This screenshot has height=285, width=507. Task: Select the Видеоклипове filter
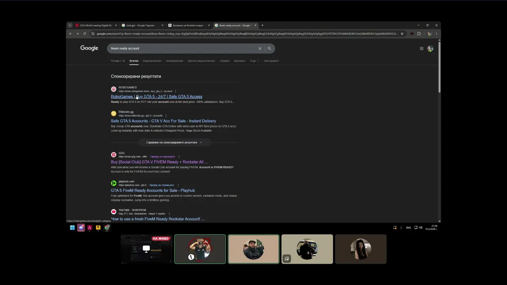coord(152,61)
